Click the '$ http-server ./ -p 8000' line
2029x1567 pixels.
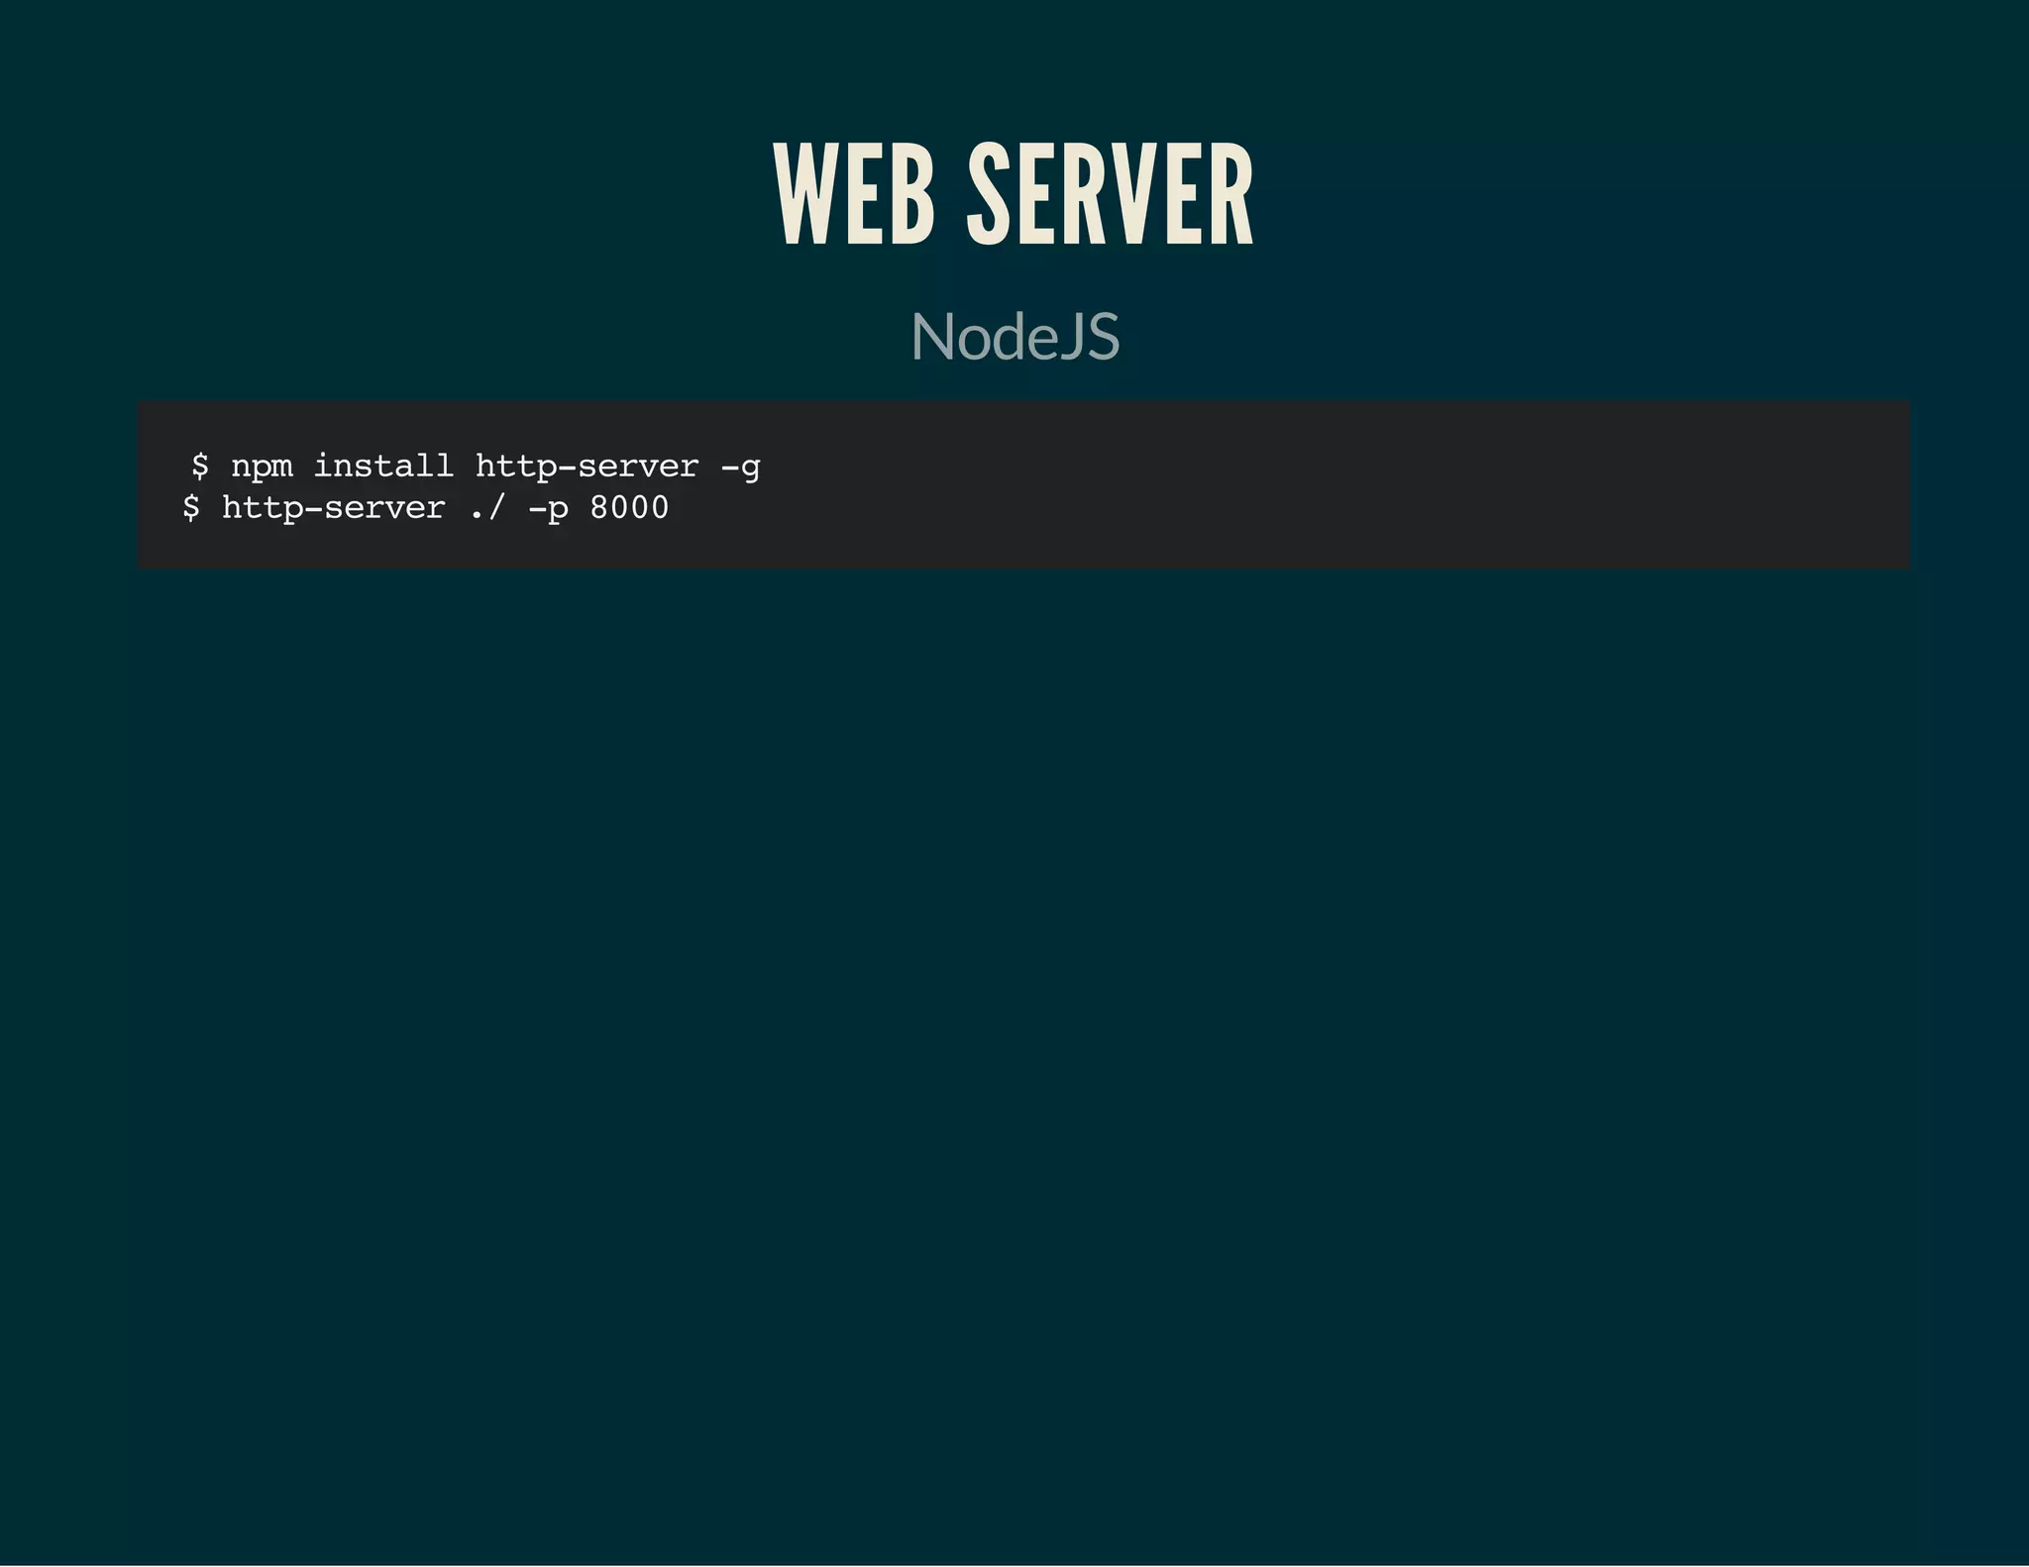point(426,508)
